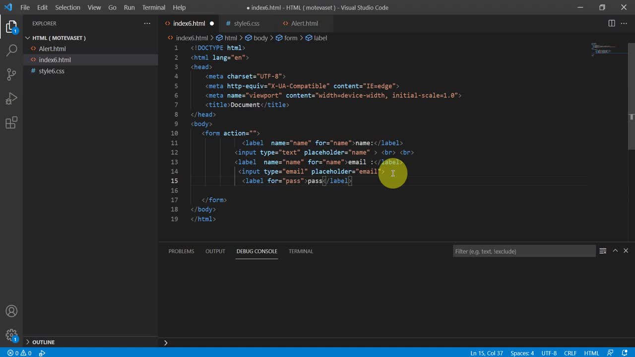The width and height of the screenshot is (635, 357).
Task: Expand the Outline section
Action: click(43, 342)
